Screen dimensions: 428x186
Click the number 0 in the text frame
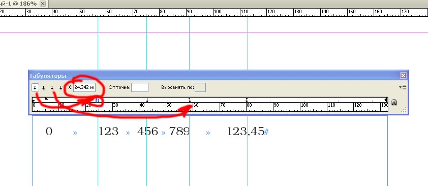coord(49,132)
